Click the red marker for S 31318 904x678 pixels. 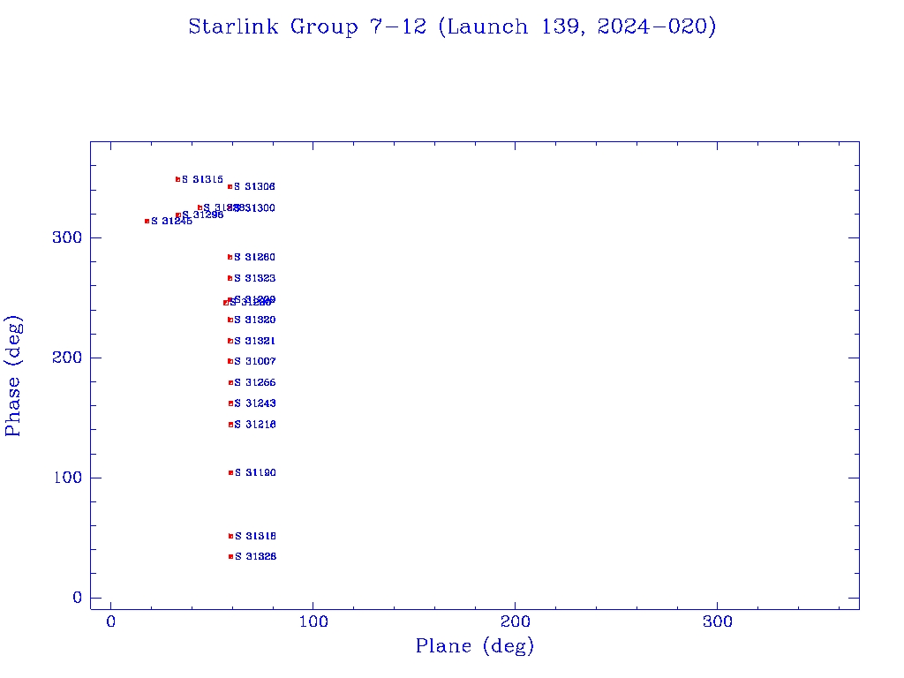point(230,536)
